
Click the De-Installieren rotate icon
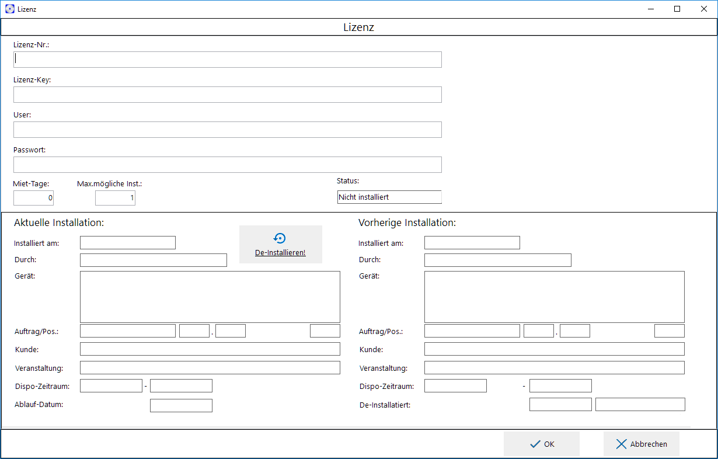280,238
